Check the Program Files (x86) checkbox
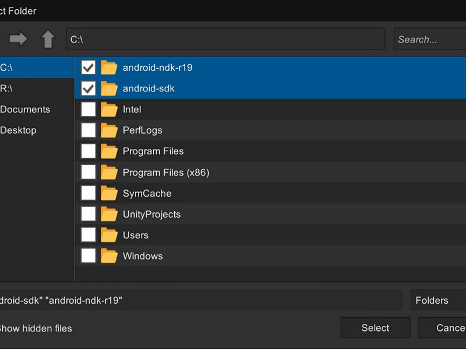 [x=89, y=172]
